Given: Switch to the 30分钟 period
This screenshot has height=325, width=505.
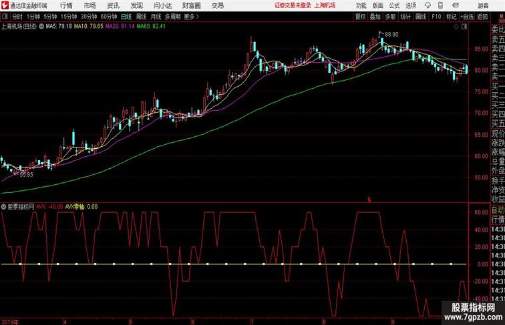Looking at the screenshot, I should (89, 17).
